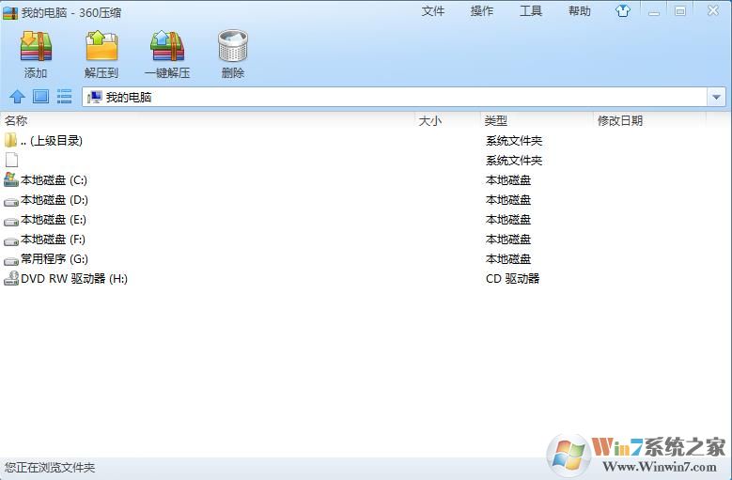The image size is (732, 480).
Task: Select the DVD RW 驱动器 (H:) entry
Action: [x=73, y=278]
